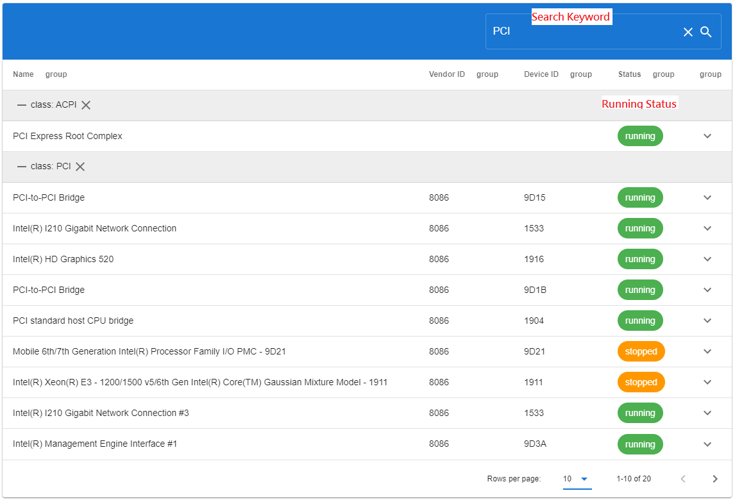
Task: Go to the next page
Action: tap(715, 479)
